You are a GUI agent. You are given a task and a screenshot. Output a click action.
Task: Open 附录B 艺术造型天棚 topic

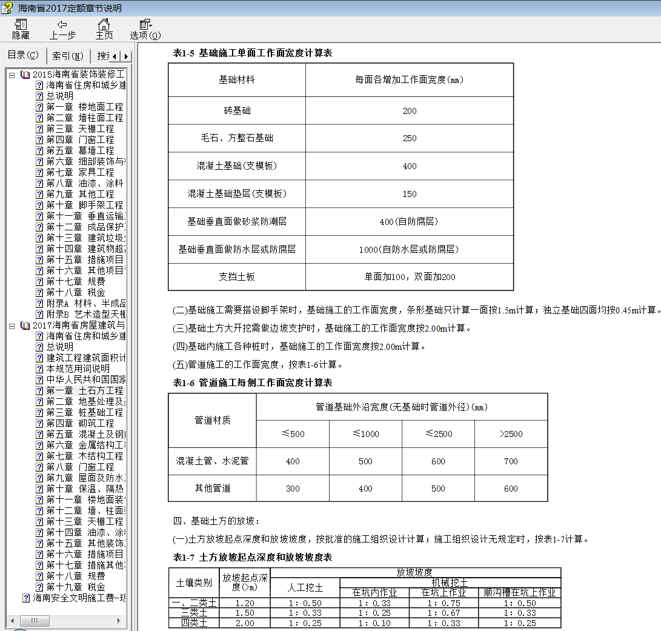[85, 315]
